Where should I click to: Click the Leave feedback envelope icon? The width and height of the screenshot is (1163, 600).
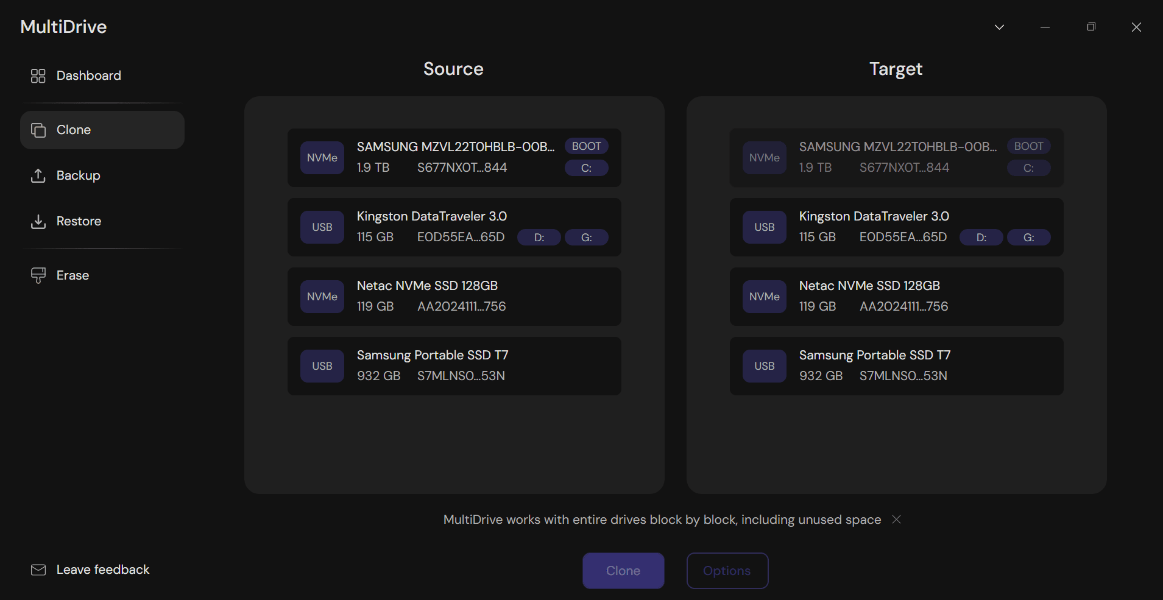point(38,570)
